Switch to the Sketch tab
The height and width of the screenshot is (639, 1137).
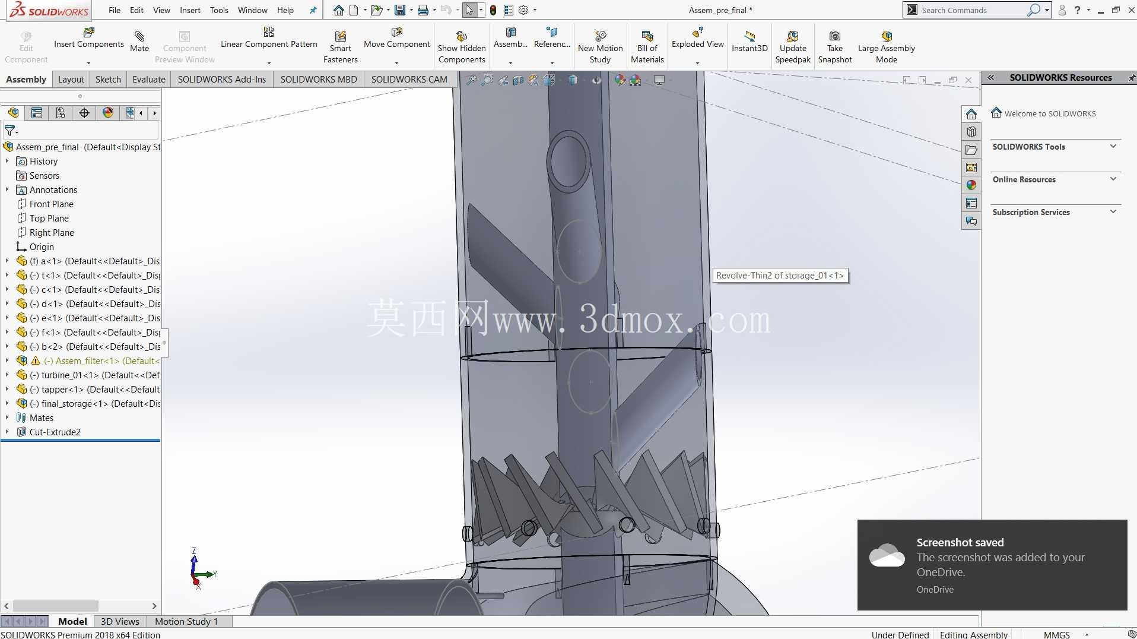(108, 79)
